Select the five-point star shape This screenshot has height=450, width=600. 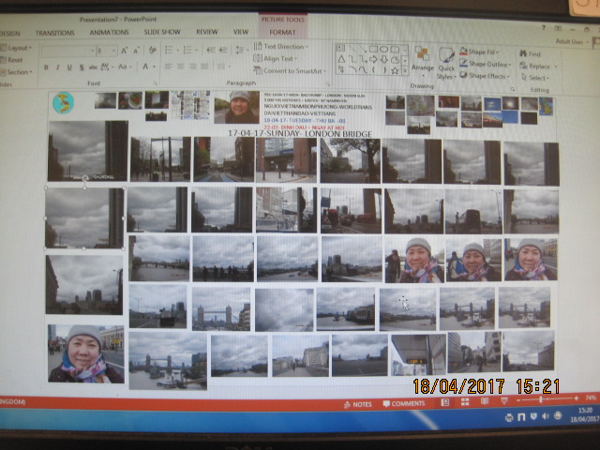point(395,70)
